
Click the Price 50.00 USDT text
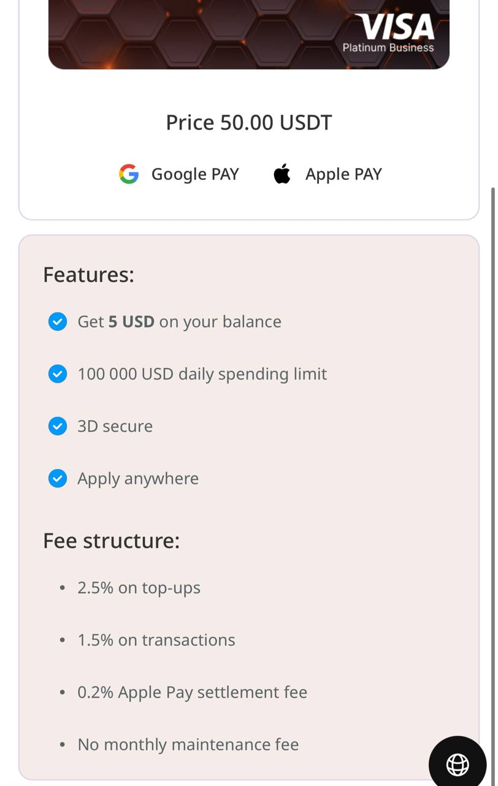tap(248, 122)
